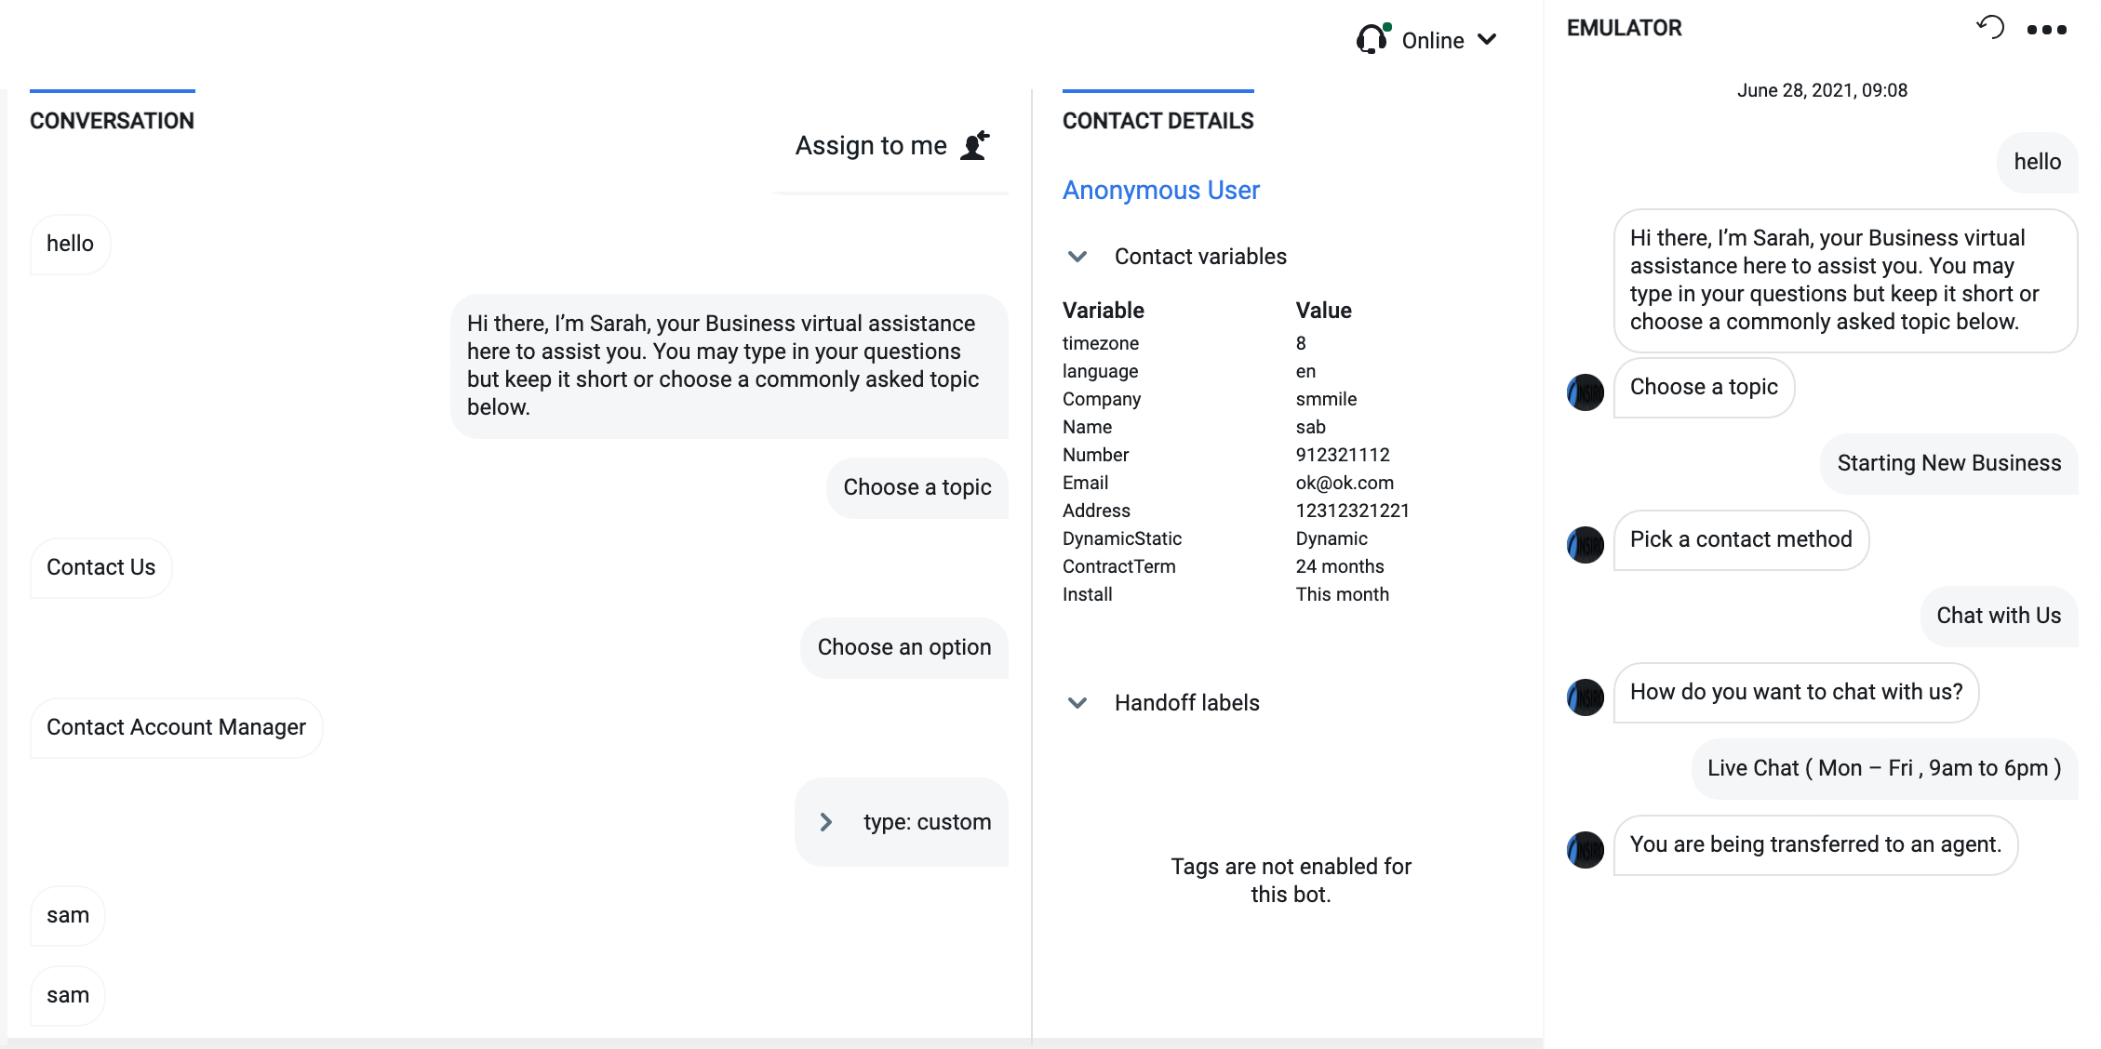Click the headset agent status icon
Screen dimensions: 2101x1049
click(1372, 40)
